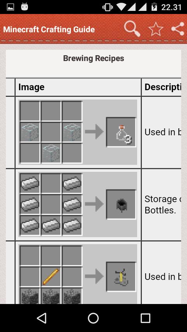Select the cauldron result icon
Screen dimensions: 187x332
pos(121,204)
